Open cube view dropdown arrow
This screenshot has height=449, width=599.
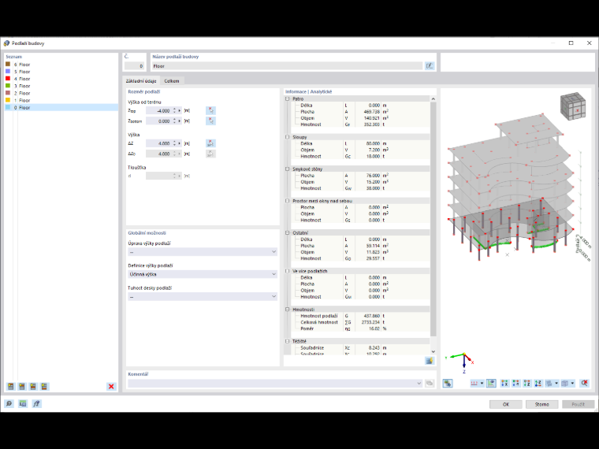pos(572,383)
